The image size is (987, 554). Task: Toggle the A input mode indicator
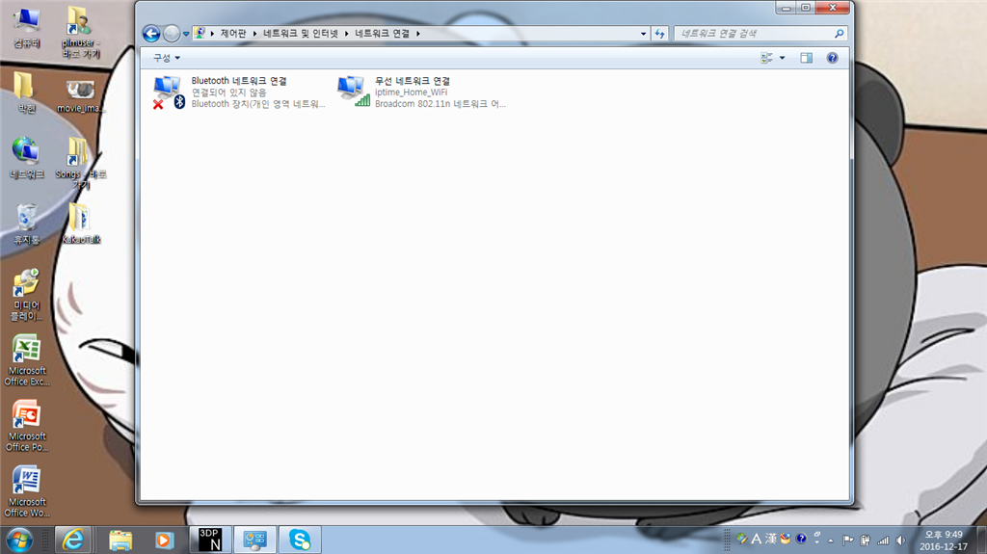[757, 539]
